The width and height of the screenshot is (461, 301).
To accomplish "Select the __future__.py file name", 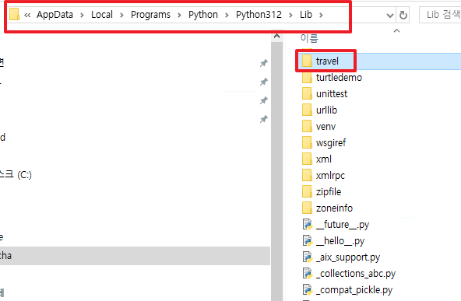I will 343,225.
